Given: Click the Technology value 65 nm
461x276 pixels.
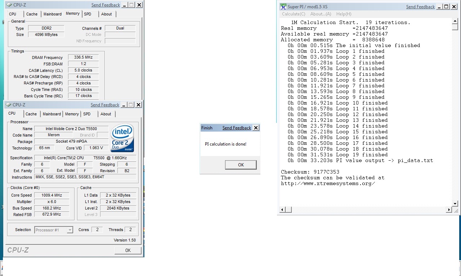Looking at the screenshot, I should (x=44, y=148).
